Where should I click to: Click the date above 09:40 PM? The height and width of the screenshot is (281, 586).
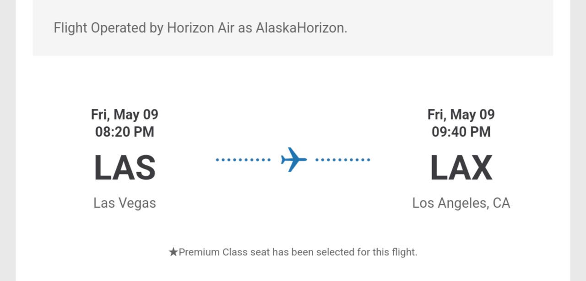click(461, 114)
